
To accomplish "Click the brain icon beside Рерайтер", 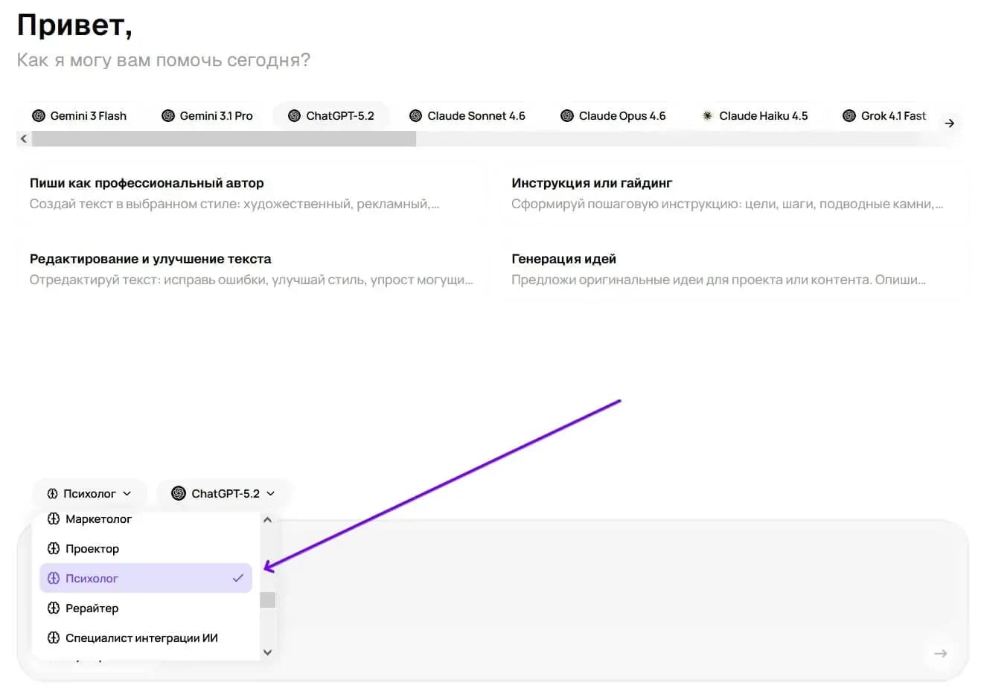I will tap(54, 608).
